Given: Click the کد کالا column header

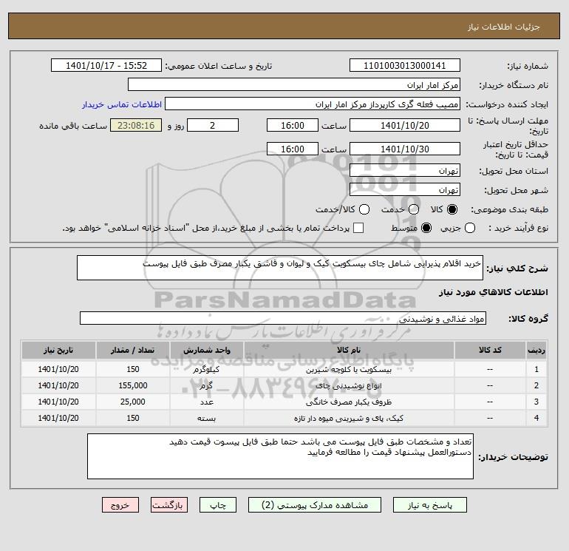Looking at the screenshot, I should click(490, 350).
